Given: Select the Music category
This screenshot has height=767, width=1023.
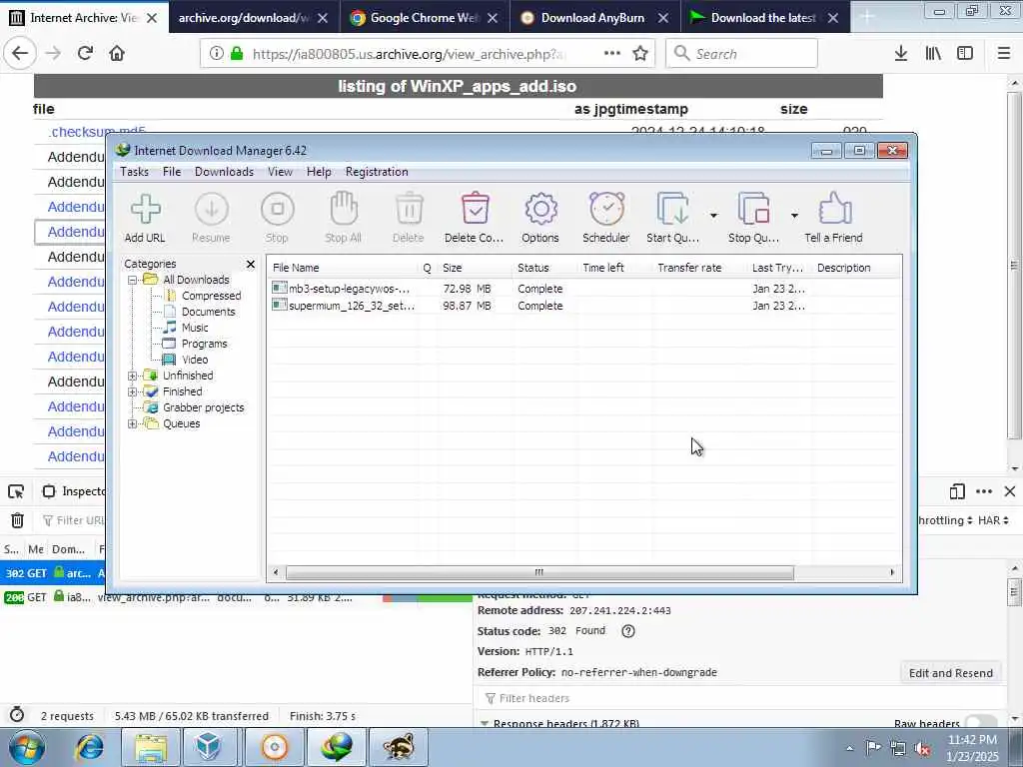Looking at the screenshot, I should tap(195, 328).
